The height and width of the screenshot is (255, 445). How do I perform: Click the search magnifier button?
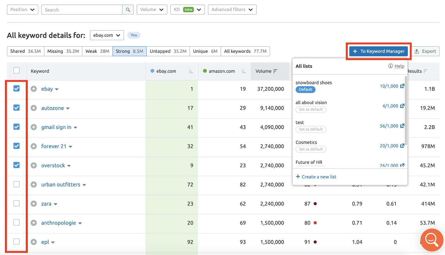pos(128,10)
